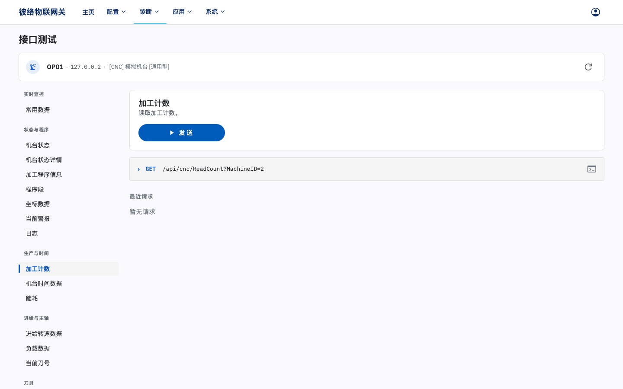Open the 诊断 dropdown menu
This screenshot has height=389, width=623.
(150, 12)
